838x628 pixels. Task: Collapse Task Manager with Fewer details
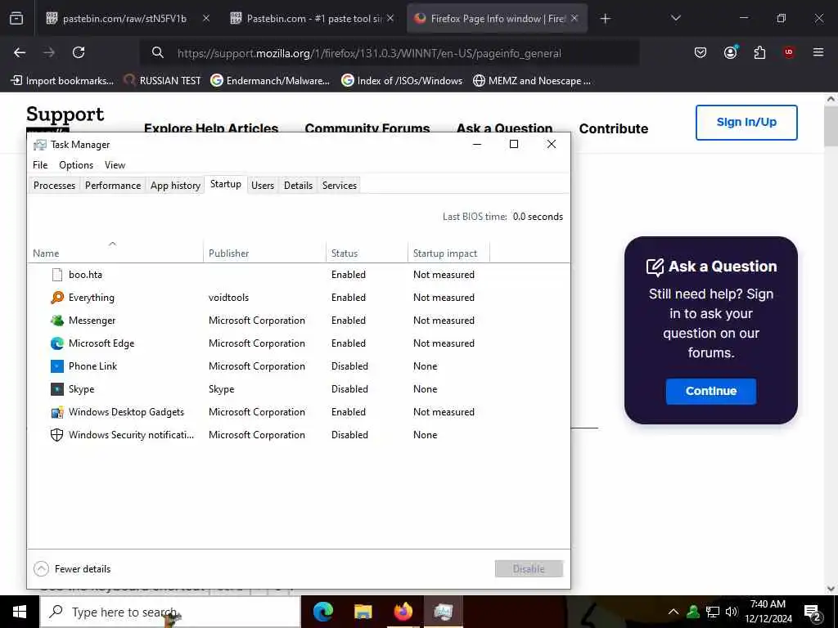point(72,569)
